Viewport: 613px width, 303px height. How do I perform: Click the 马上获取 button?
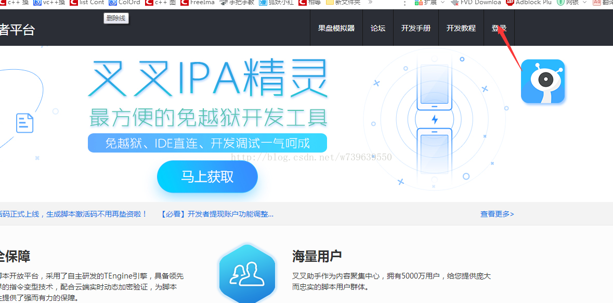207,176
